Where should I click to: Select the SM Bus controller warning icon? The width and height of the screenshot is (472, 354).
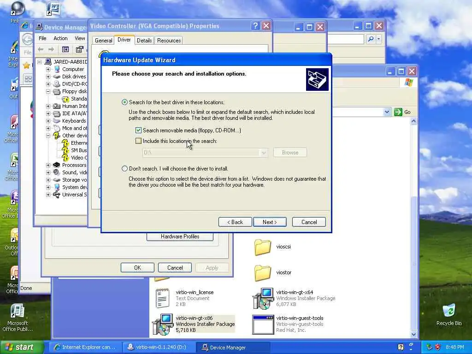point(65,150)
